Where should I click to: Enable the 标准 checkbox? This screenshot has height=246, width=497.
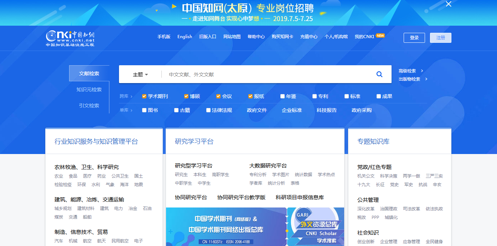click(347, 96)
